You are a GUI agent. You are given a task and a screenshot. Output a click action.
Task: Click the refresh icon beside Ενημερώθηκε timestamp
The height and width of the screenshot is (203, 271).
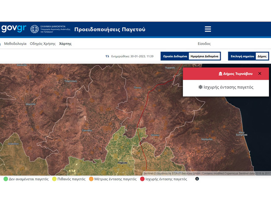point(108,56)
